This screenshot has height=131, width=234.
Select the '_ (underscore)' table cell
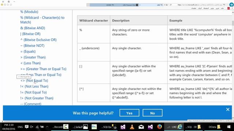94,52
